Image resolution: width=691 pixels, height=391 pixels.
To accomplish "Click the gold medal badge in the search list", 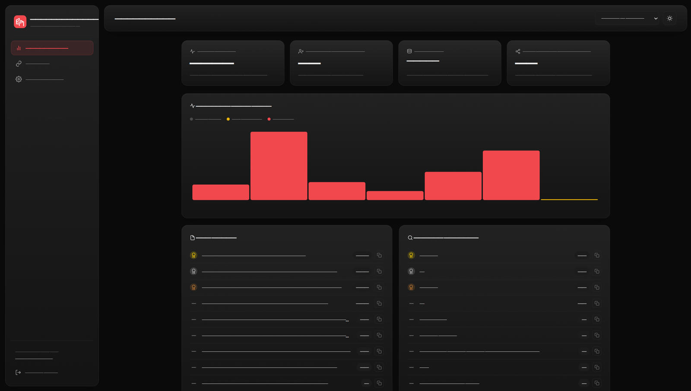I will coord(411,255).
